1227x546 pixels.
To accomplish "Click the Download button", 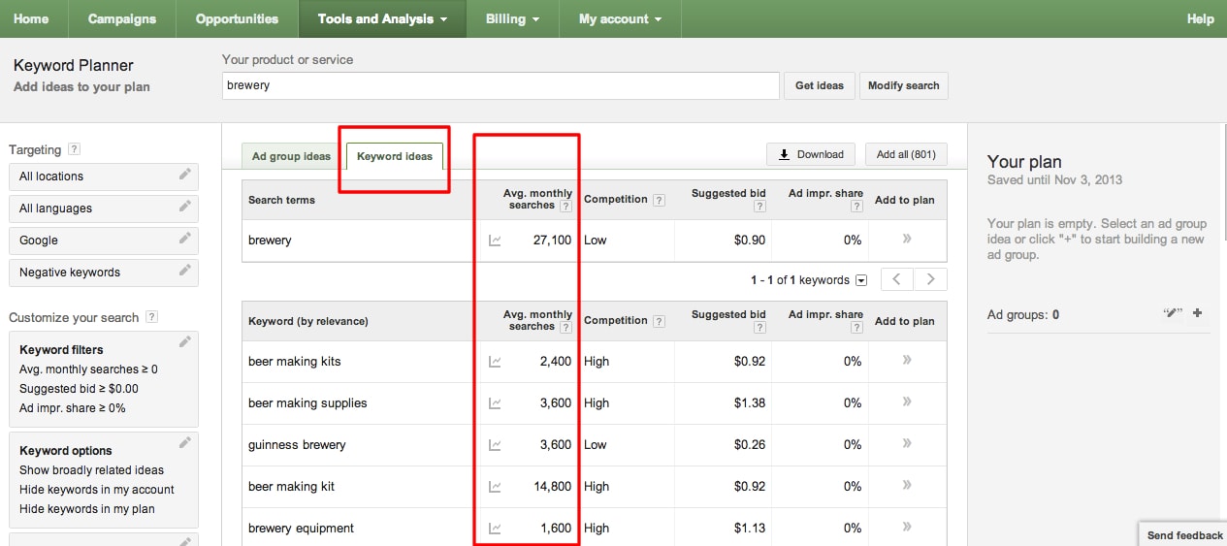I will point(811,154).
